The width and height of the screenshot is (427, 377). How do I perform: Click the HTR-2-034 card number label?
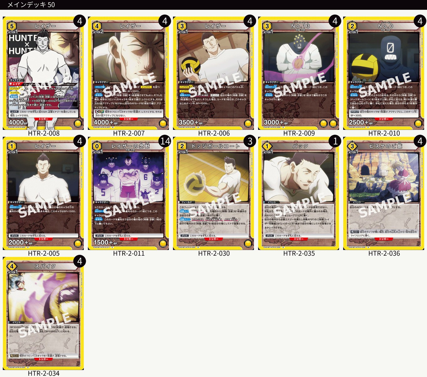[44, 373]
